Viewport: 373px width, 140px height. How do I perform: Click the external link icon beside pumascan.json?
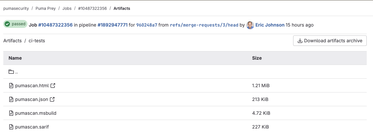(x=52, y=99)
